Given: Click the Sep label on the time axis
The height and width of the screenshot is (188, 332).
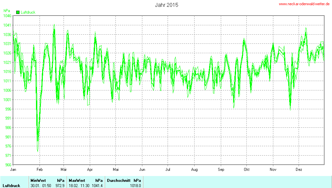Looking at the screenshot, I should coord(221,170).
